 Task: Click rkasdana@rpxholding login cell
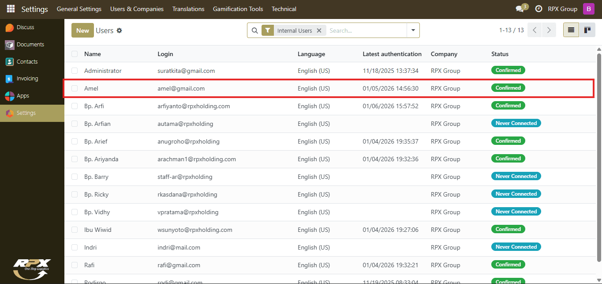coord(187,194)
